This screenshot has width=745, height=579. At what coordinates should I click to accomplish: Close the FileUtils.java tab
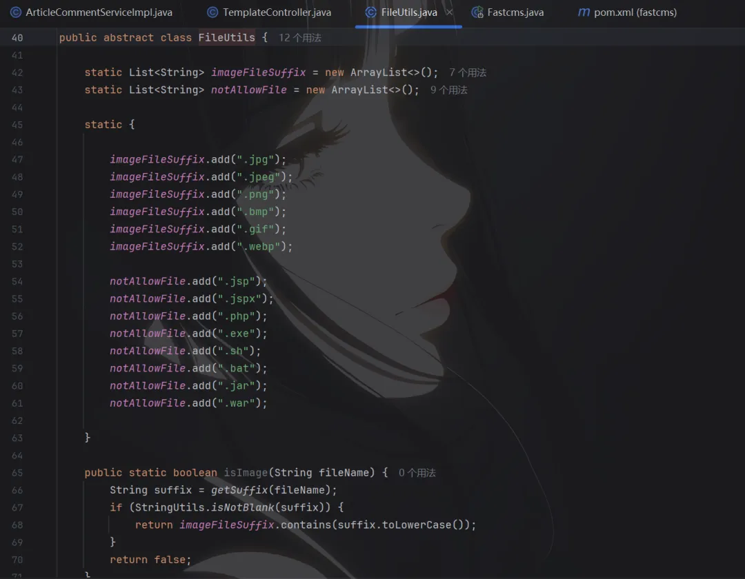[x=450, y=12]
